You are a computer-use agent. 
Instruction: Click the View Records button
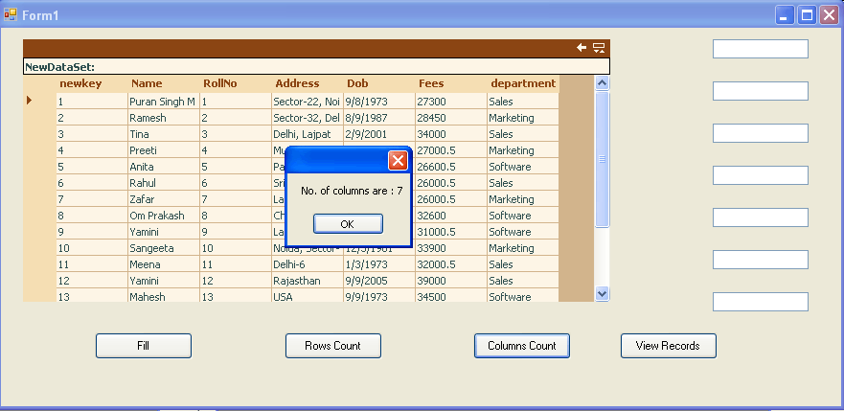click(668, 346)
